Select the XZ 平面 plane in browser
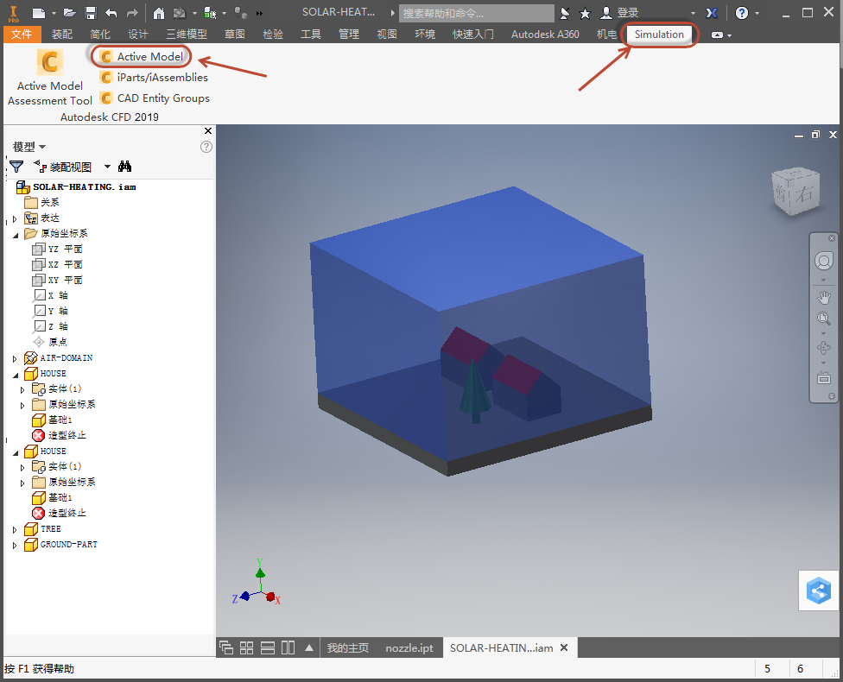This screenshot has width=843, height=682. [x=58, y=264]
